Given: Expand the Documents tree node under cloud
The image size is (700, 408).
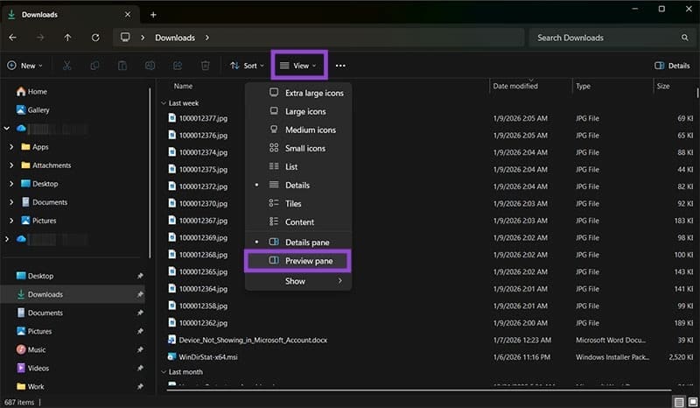Looking at the screenshot, I should [x=11, y=202].
